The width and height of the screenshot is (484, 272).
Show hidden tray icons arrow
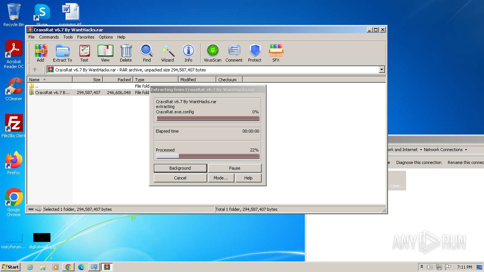pos(422,267)
